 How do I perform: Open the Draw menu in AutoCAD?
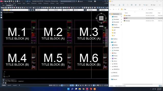coord(28,3)
